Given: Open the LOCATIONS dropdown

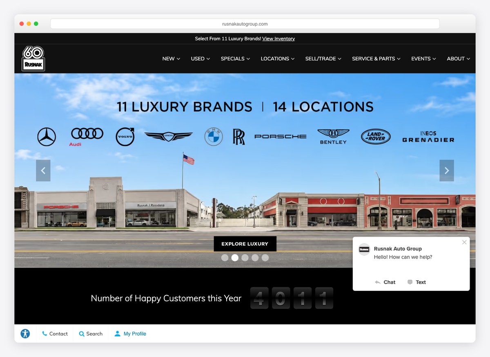Looking at the screenshot, I should (278, 59).
